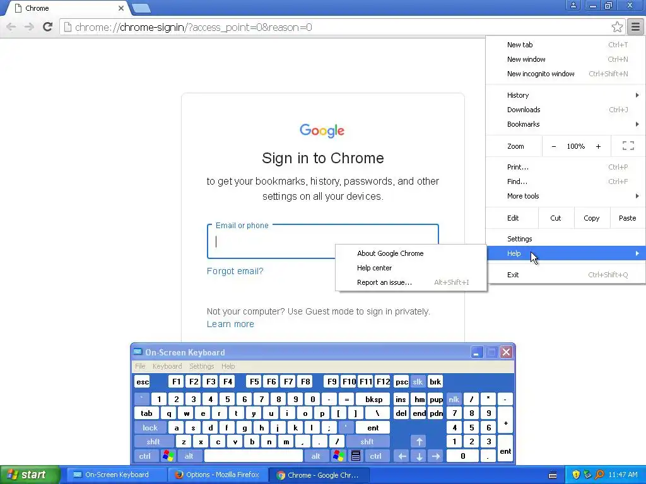Expand the Bookmarks submenu
The height and width of the screenshot is (484, 646).
[566, 124]
